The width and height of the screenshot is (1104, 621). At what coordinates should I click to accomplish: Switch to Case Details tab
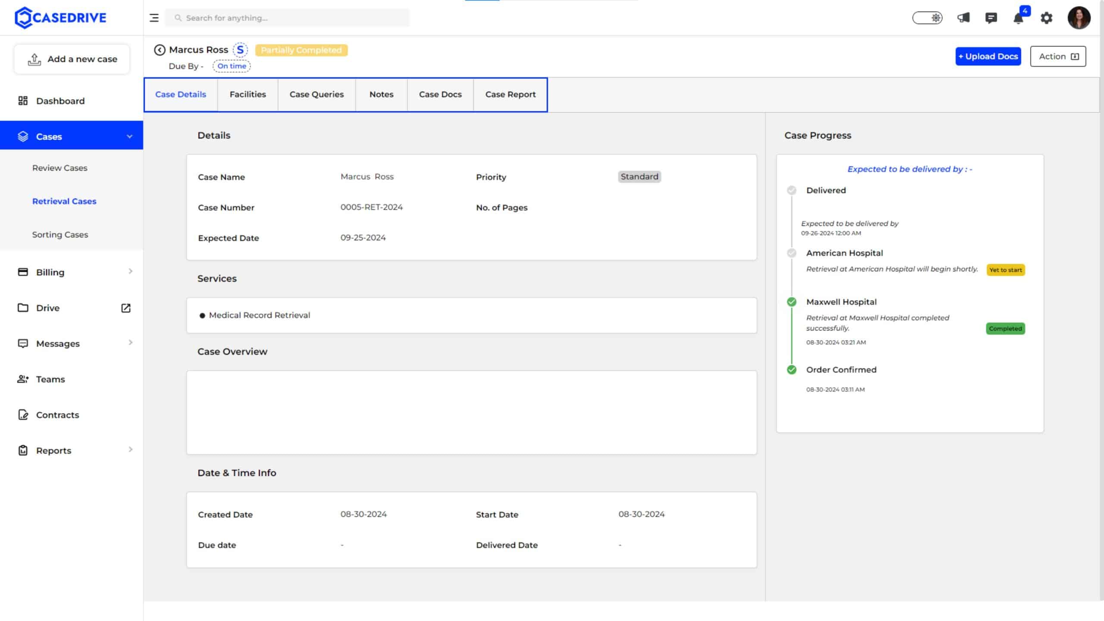click(181, 94)
